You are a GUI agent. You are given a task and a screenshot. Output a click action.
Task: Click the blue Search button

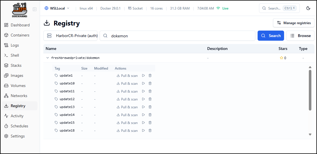point(271,36)
